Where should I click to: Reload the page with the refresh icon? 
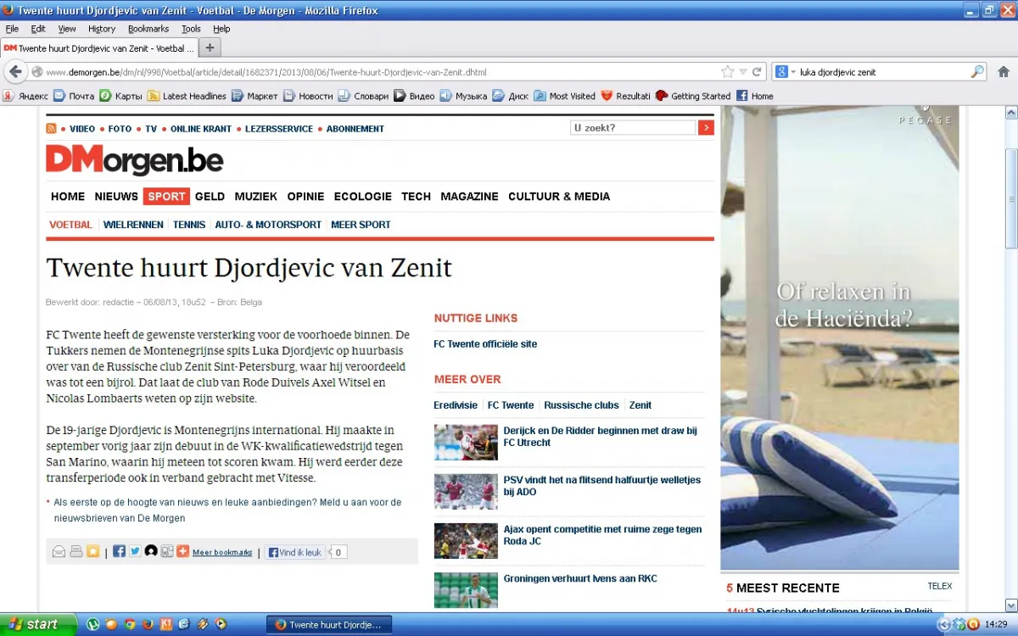(x=757, y=72)
